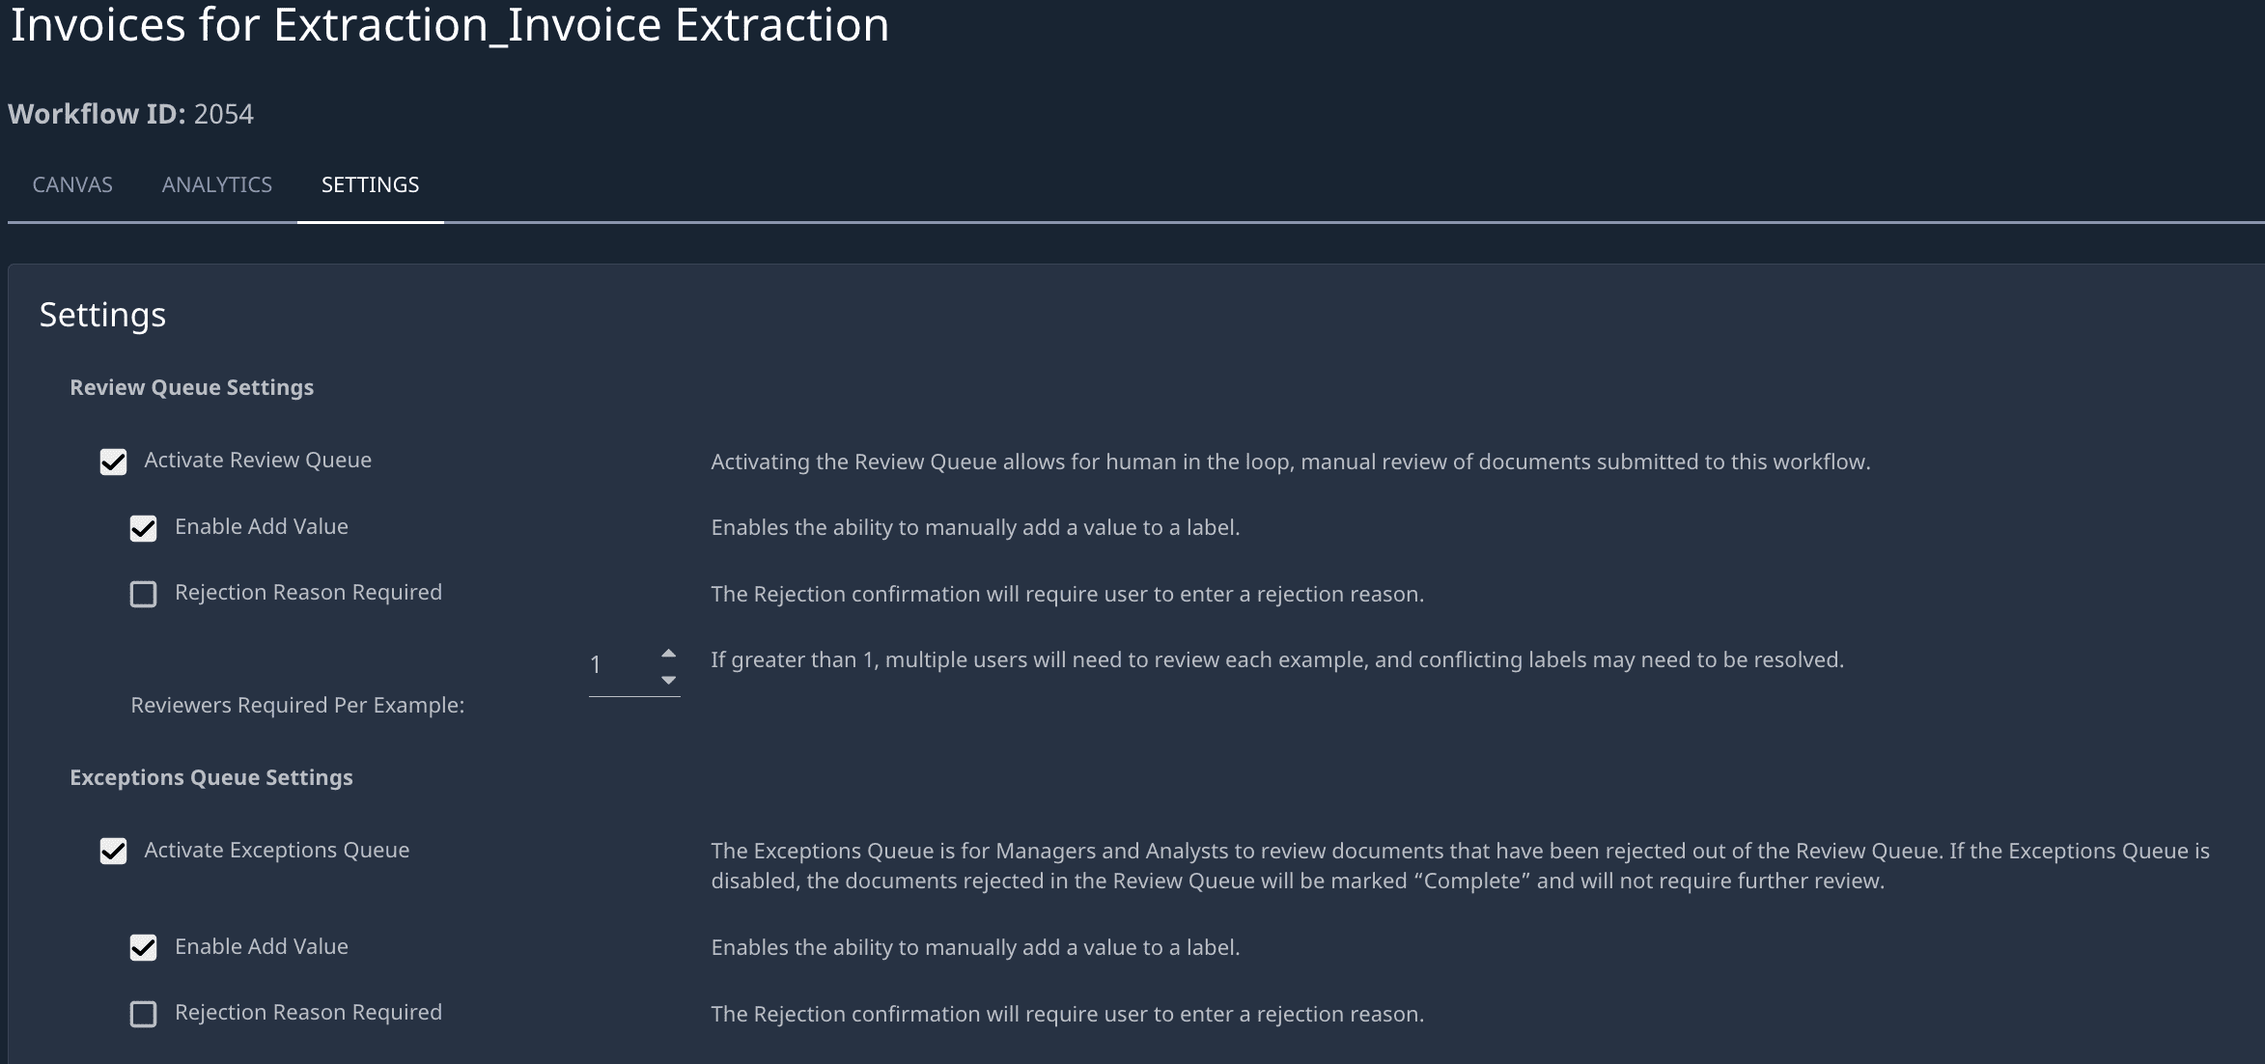The image size is (2265, 1064).
Task: Open the CANVAS tab
Action: [x=72, y=184]
